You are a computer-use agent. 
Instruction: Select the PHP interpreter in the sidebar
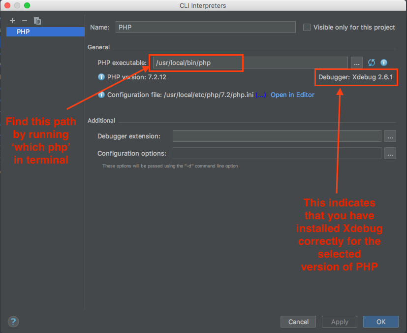(45, 32)
